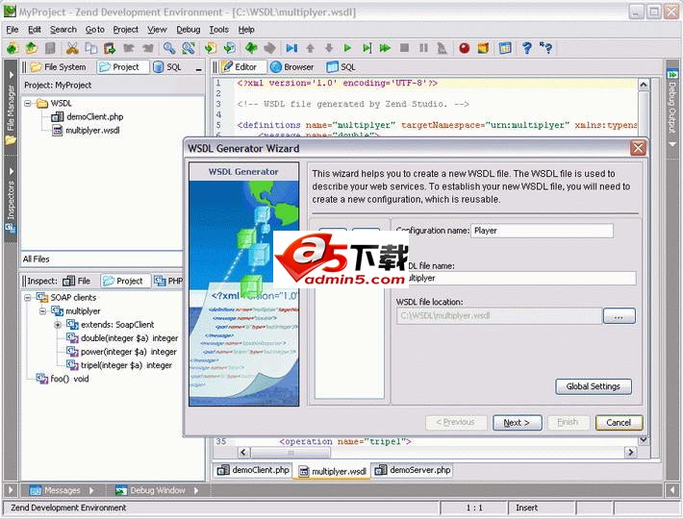The width and height of the screenshot is (683, 519).
Task: Click the green Back arrow icon
Action: pyautogui.click(x=251, y=48)
